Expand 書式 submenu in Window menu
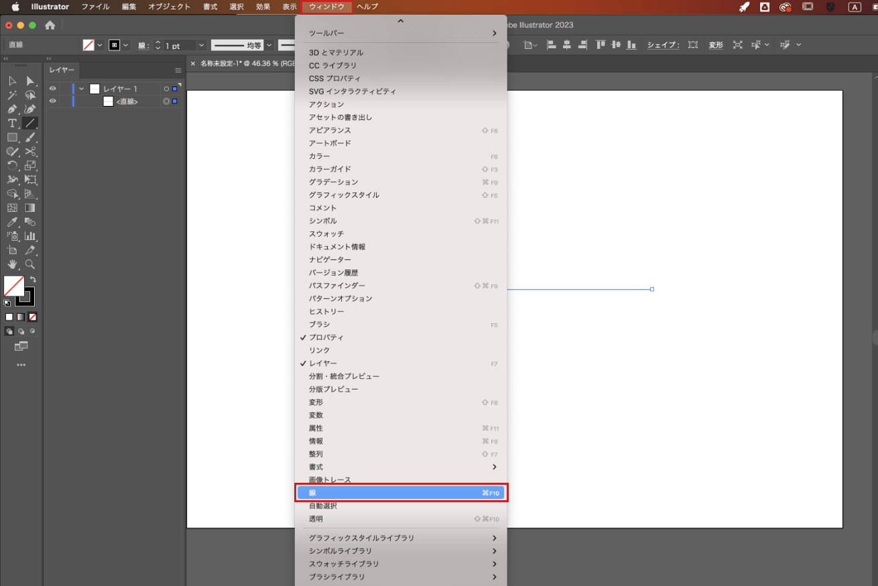 401,467
